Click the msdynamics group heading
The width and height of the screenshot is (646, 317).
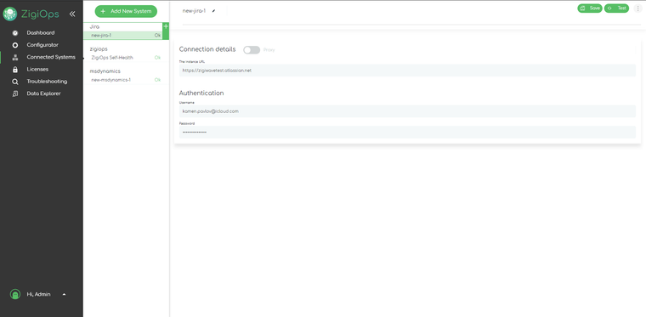(x=105, y=71)
